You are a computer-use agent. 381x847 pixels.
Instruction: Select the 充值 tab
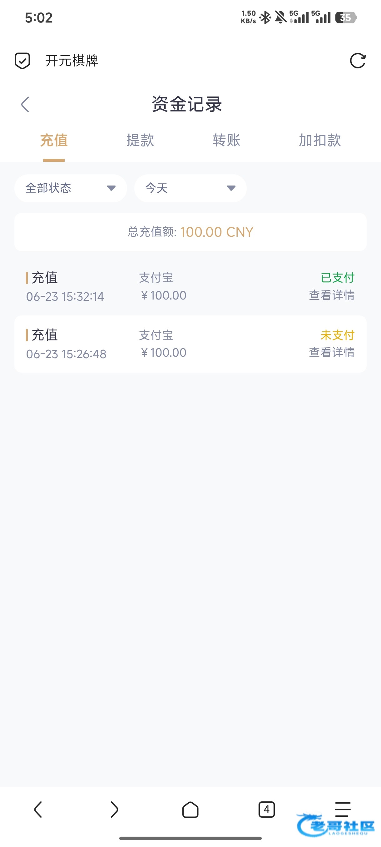[x=54, y=141]
